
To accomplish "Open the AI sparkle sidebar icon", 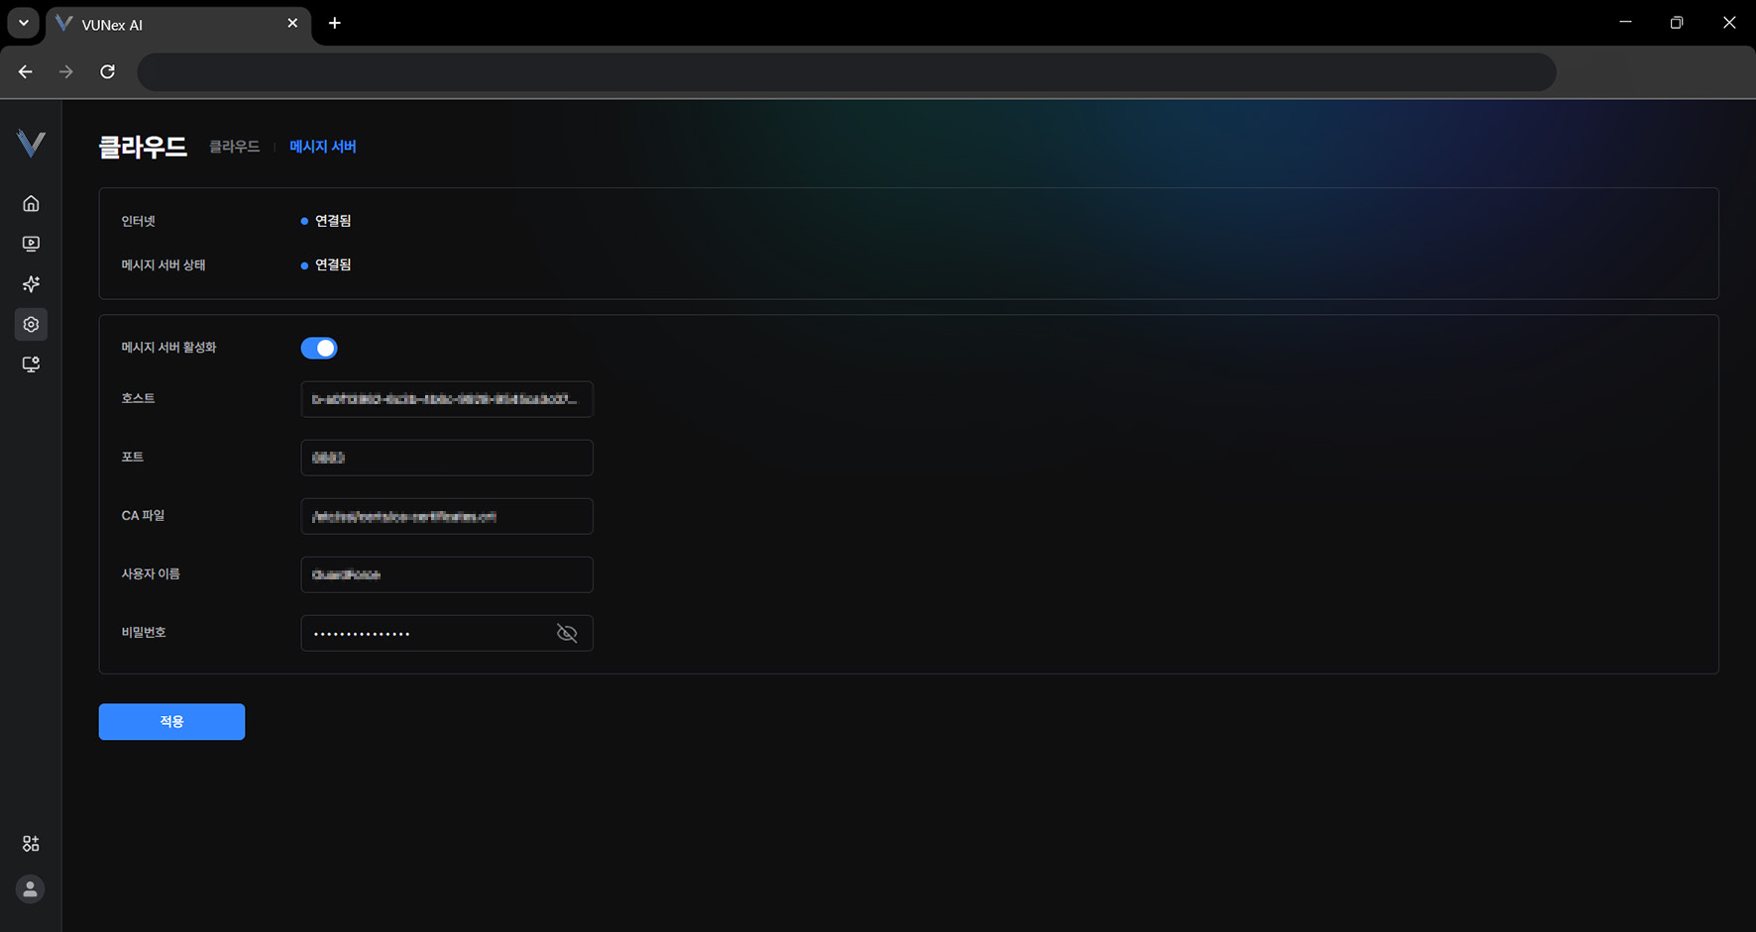I will [x=31, y=284].
